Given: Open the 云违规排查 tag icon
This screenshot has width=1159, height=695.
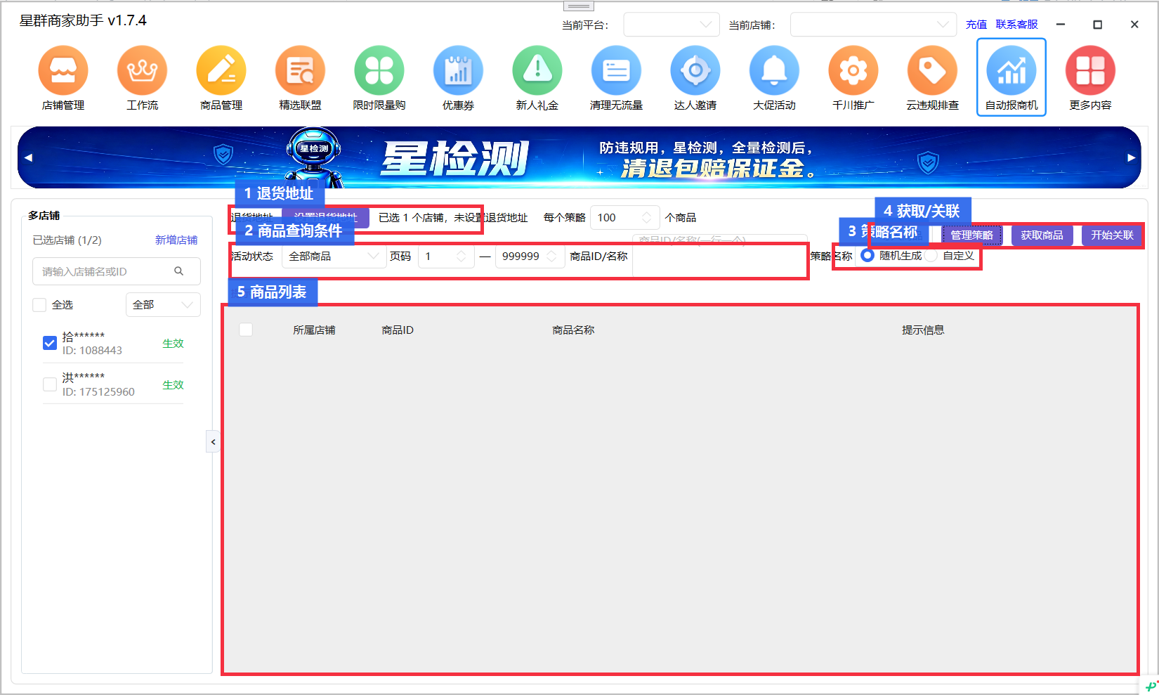Looking at the screenshot, I should (x=933, y=71).
